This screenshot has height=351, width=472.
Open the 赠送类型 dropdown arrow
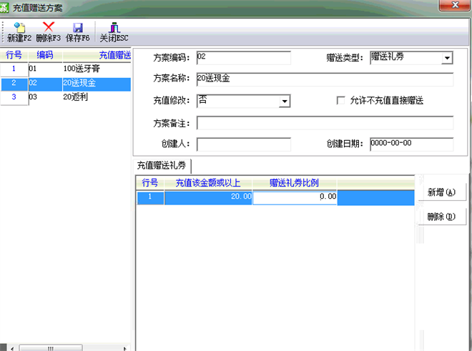(447, 58)
